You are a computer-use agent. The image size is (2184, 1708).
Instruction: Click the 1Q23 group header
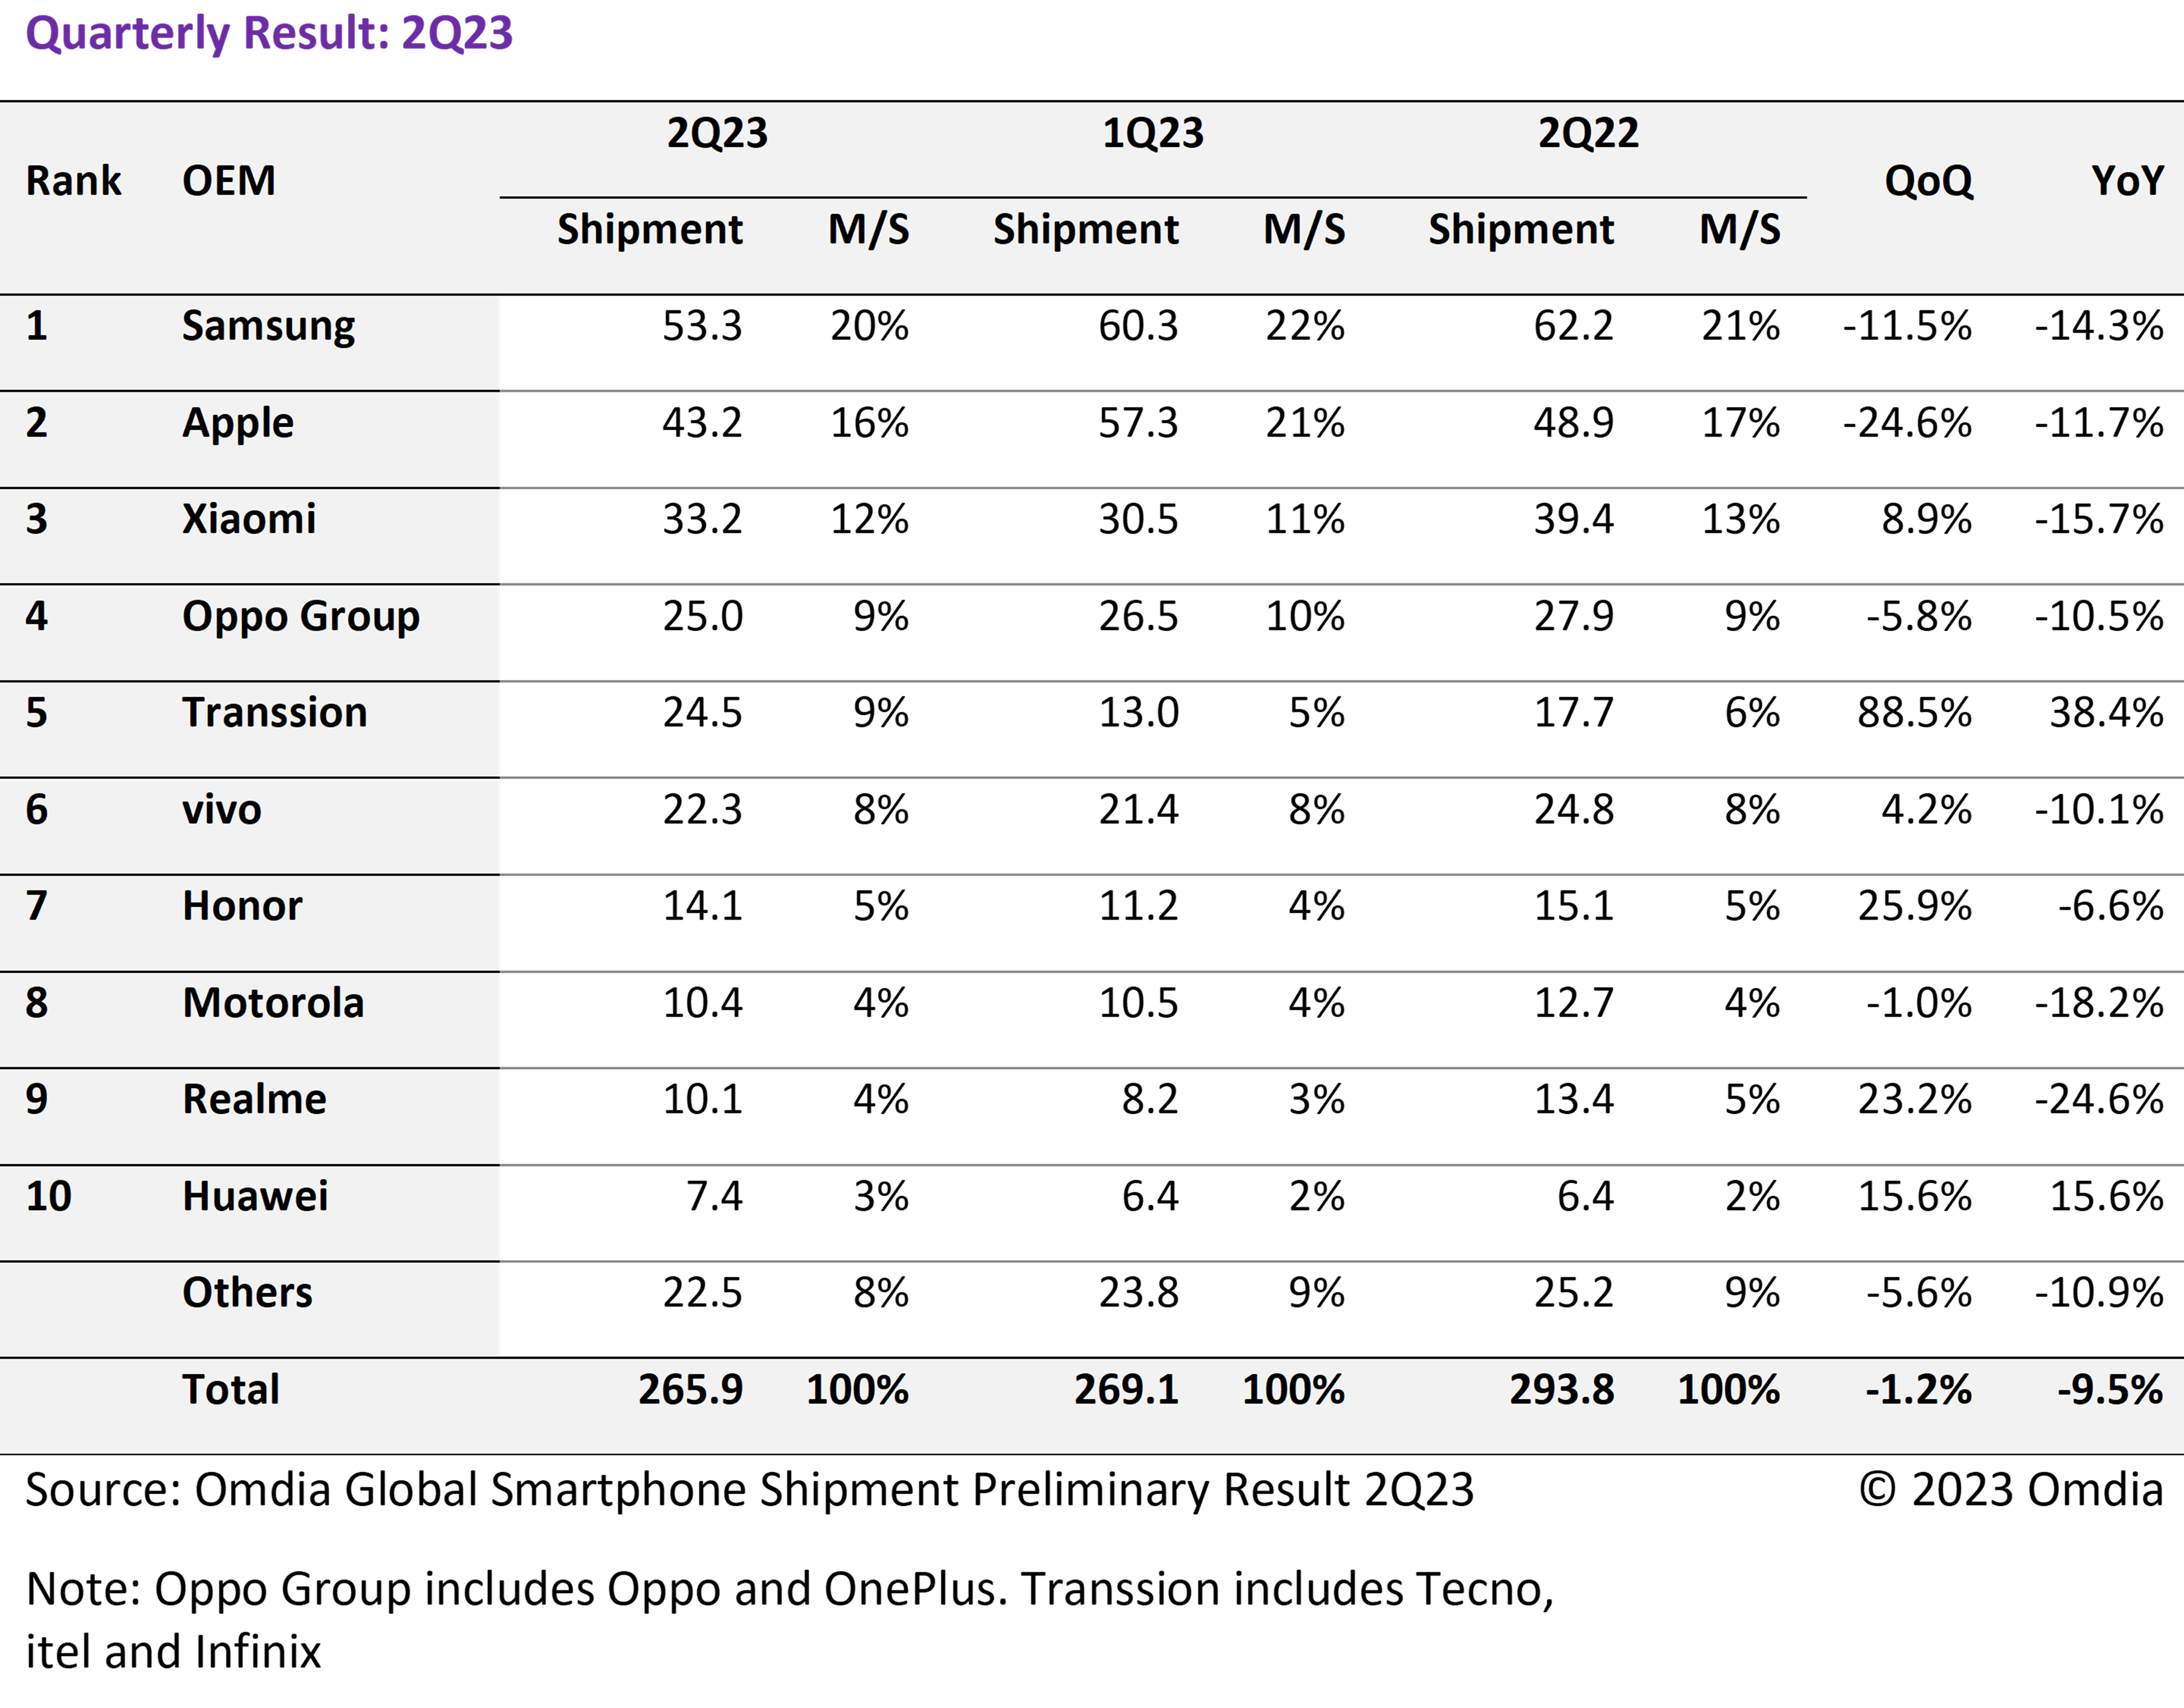1153,133
